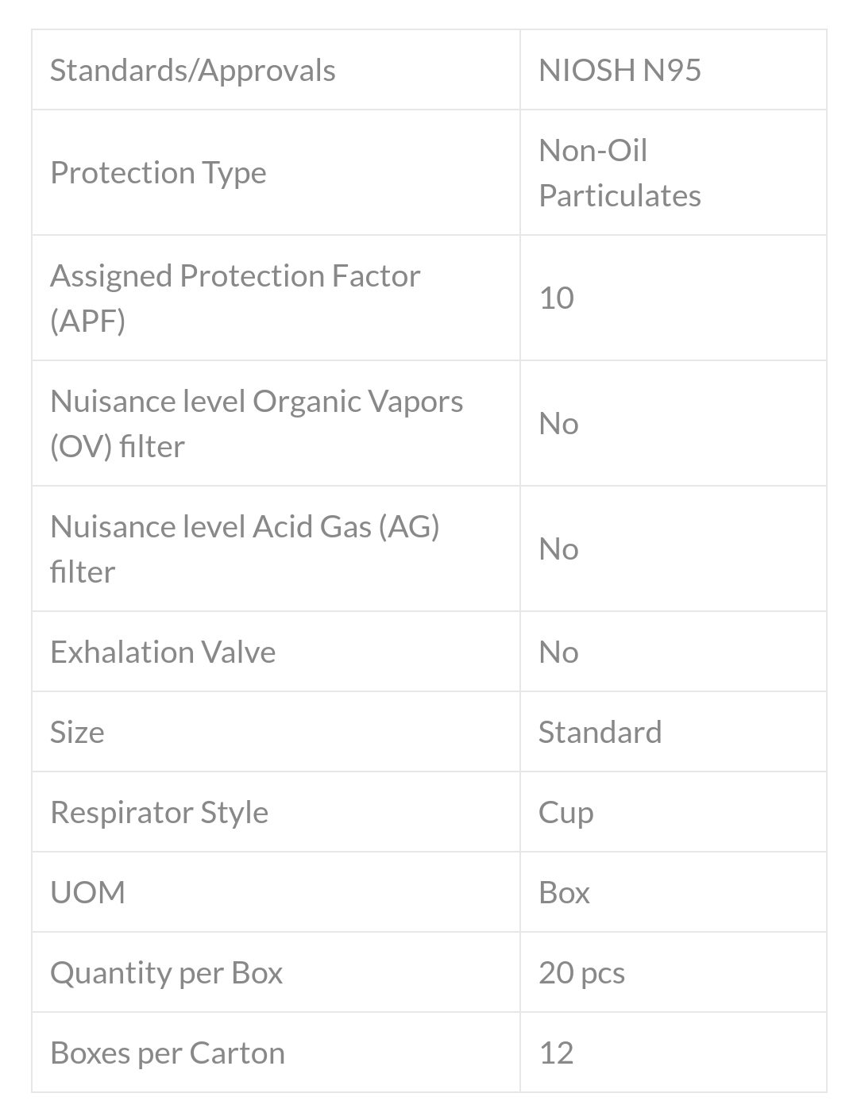Select the Standard size value
This screenshot has width=857, height=1116.
pyautogui.click(x=600, y=732)
